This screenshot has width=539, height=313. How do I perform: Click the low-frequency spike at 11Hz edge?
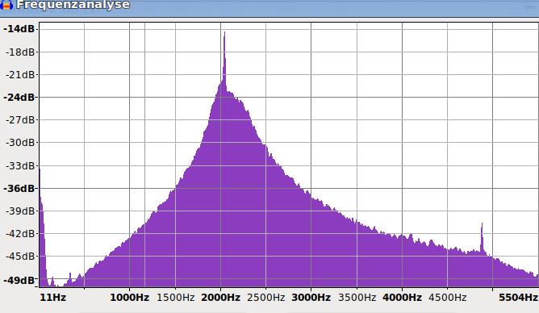[40, 207]
